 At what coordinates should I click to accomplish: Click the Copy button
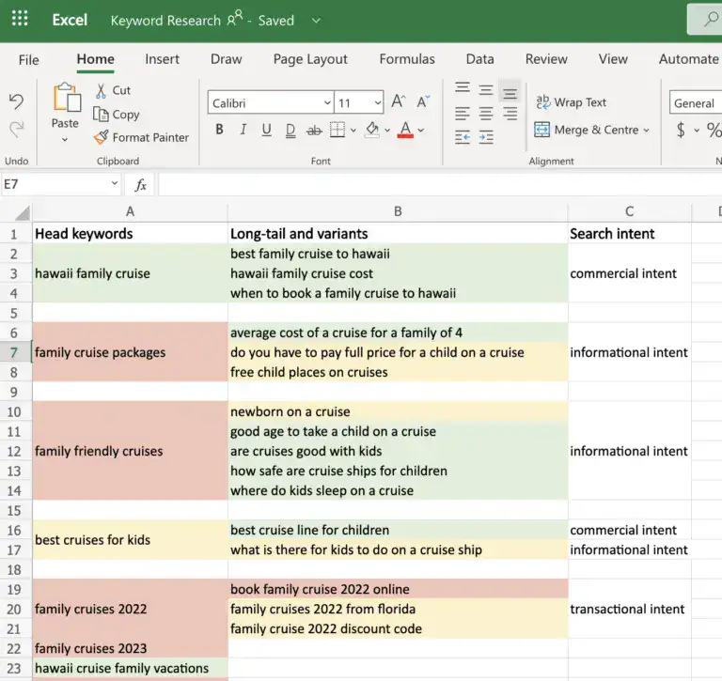[x=116, y=115]
